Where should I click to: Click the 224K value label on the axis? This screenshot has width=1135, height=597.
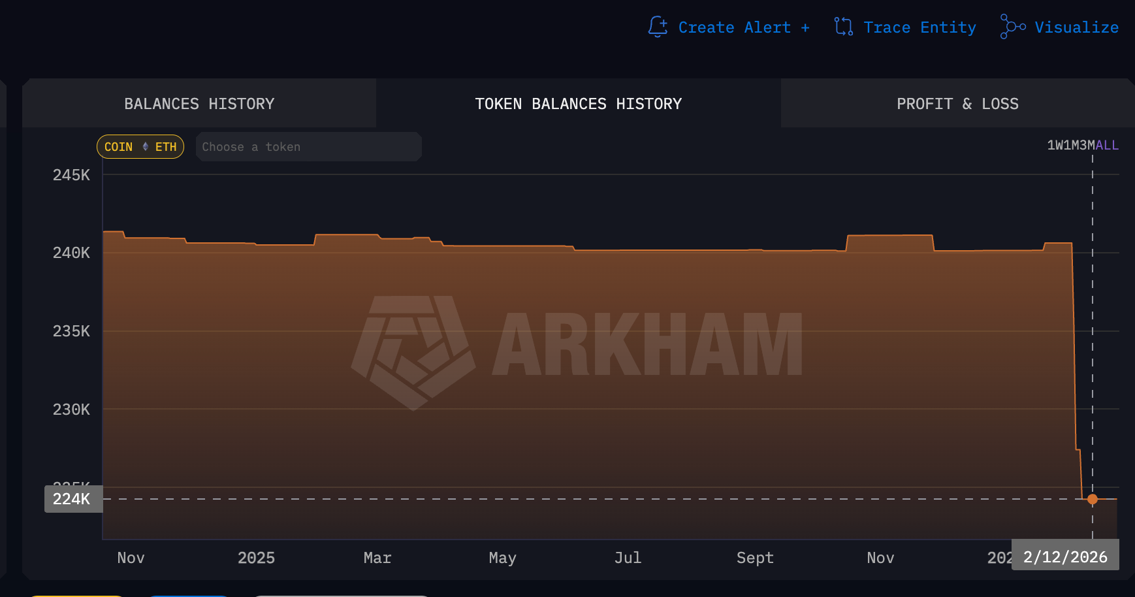point(72,499)
